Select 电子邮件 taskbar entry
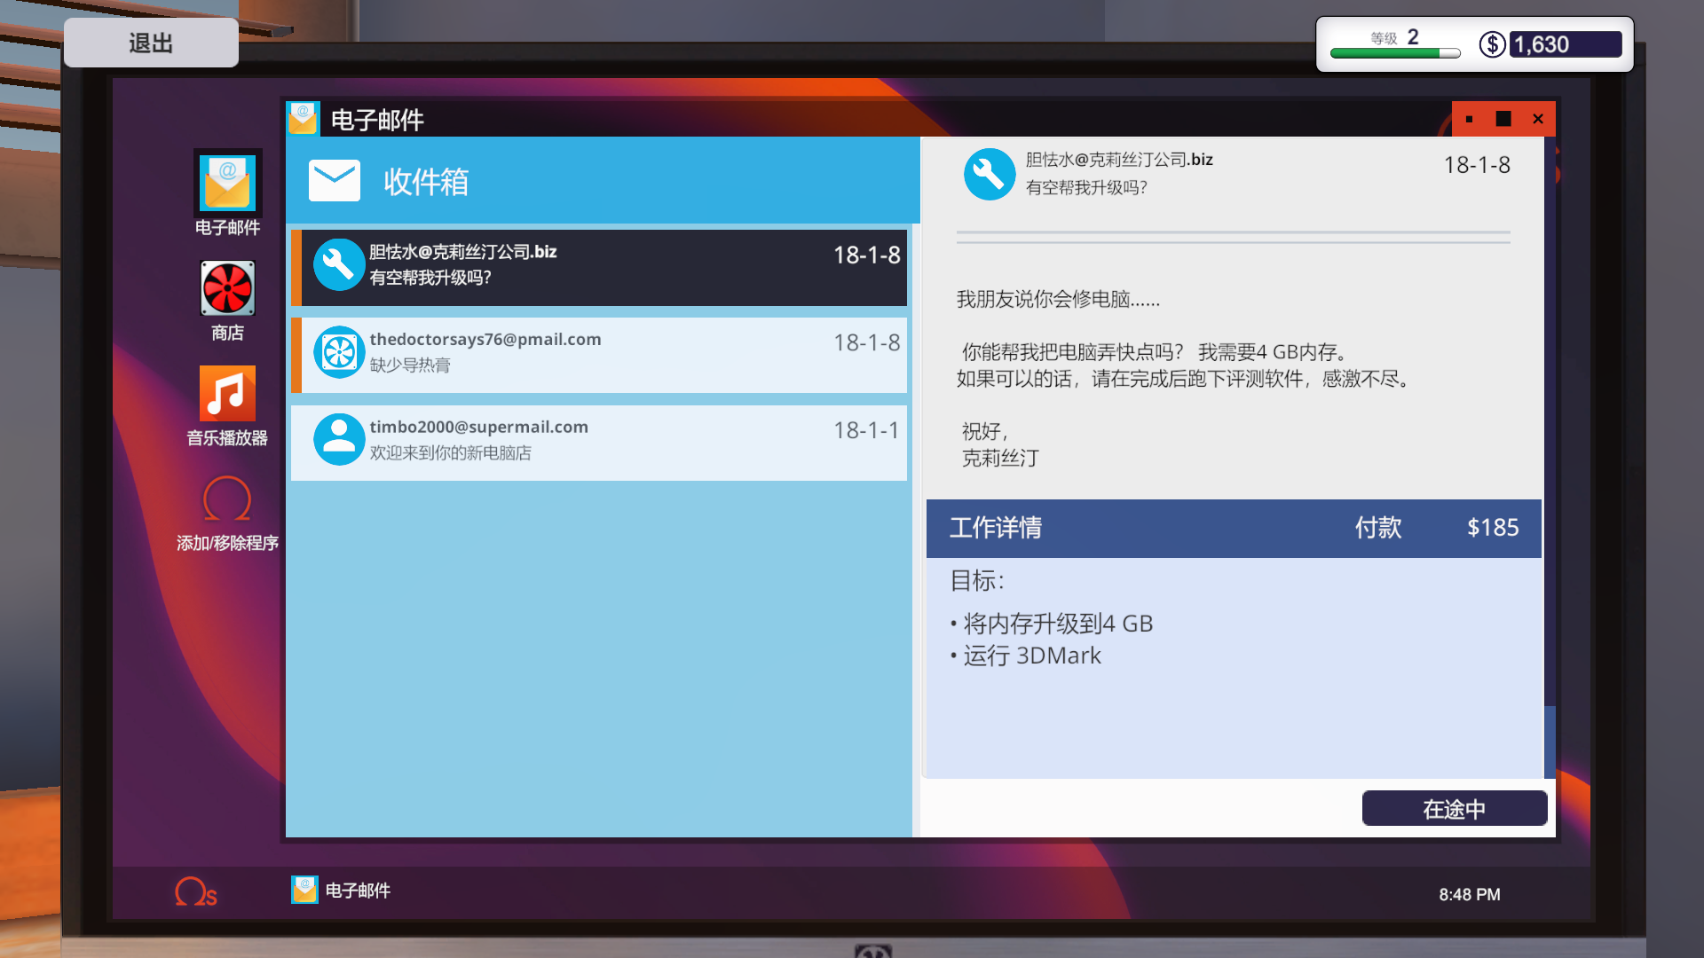This screenshot has width=1704, height=958. point(341,891)
